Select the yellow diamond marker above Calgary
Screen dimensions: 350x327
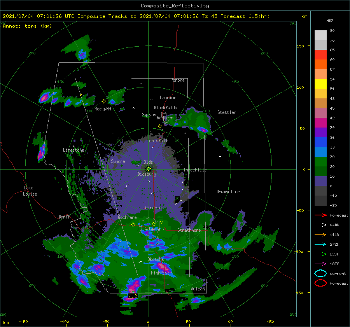[154, 224]
